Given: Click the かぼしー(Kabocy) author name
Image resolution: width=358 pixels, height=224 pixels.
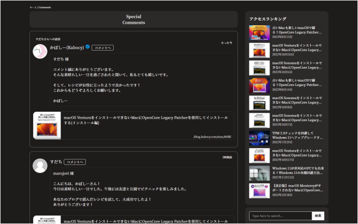Looking at the screenshot, I should tap(67, 47).
